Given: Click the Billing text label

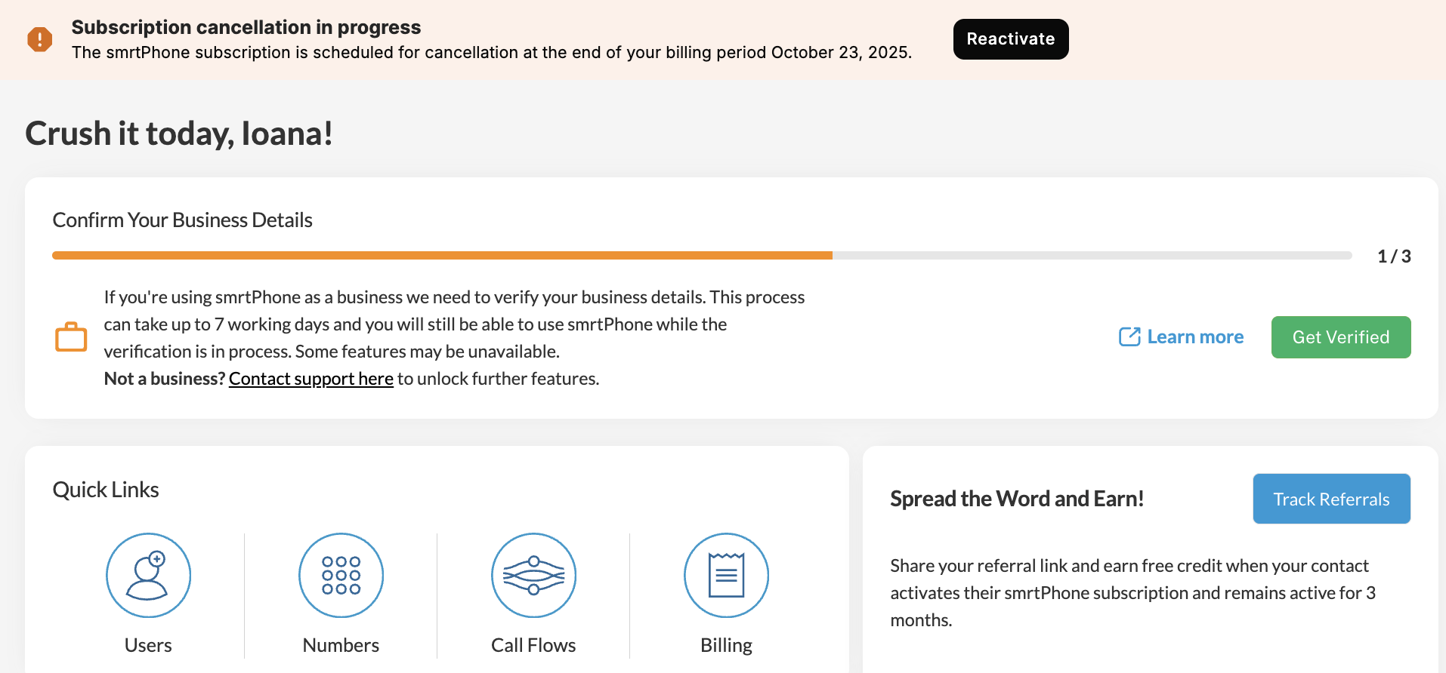Looking at the screenshot, I should [x=726, y=646].
